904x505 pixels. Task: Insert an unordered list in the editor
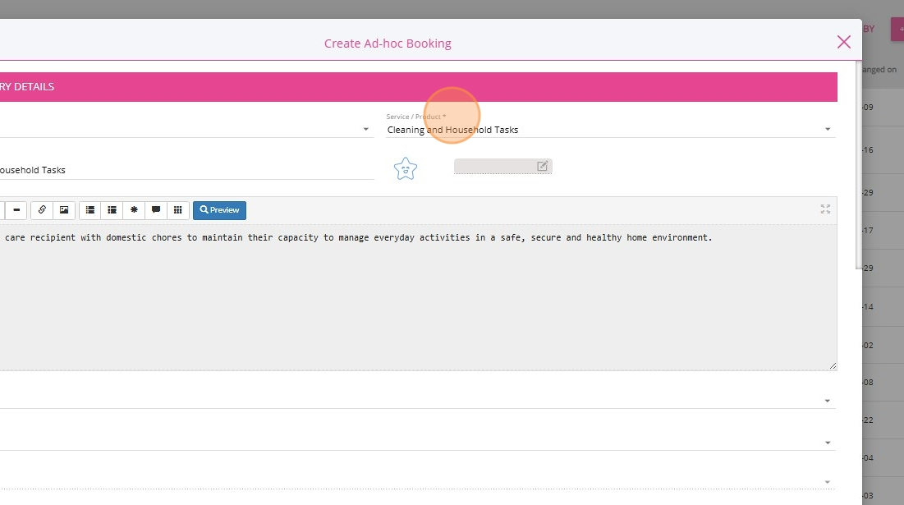click(x=90, y=210)
